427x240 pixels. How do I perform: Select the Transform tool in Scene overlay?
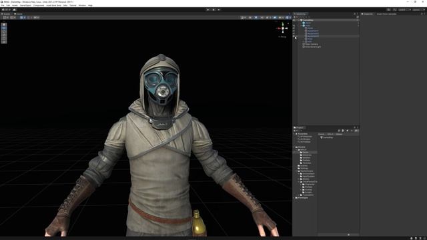(4, 41)
